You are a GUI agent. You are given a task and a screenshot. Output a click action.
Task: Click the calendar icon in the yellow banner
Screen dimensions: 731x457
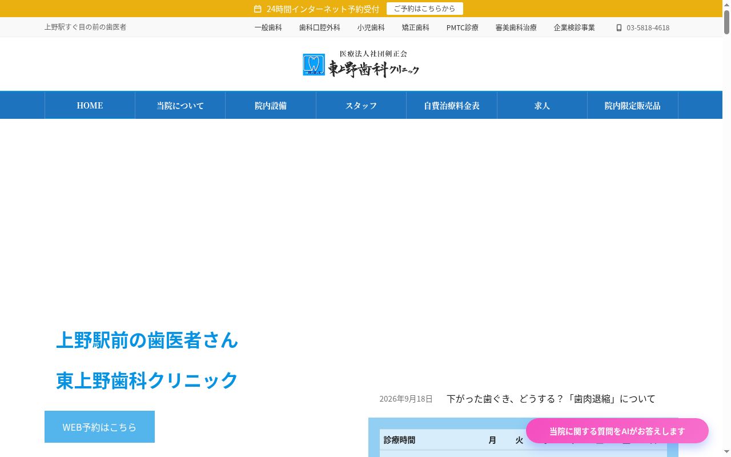[258, 9]
